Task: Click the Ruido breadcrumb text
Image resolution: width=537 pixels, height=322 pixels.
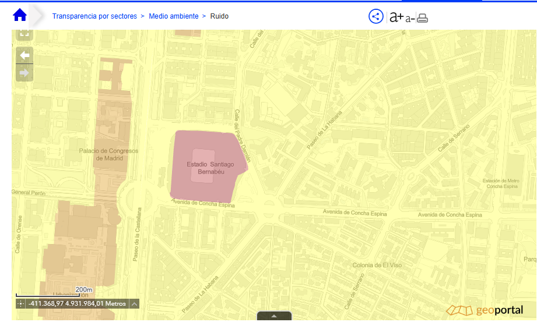Action: tap(219, 16)
